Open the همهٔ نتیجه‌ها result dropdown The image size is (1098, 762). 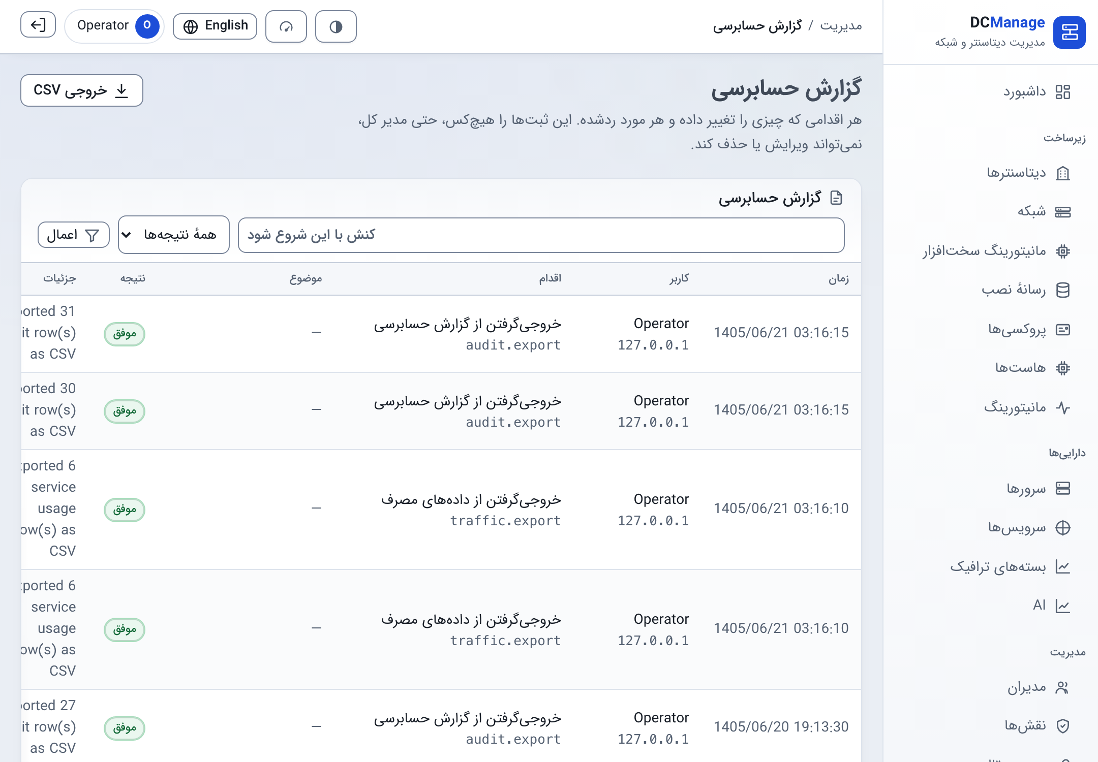[174, 235]
